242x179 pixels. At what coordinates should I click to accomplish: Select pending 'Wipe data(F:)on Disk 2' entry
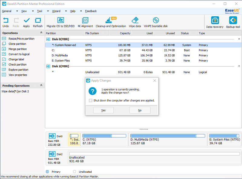pyautogui.click(x=15, y=91)
